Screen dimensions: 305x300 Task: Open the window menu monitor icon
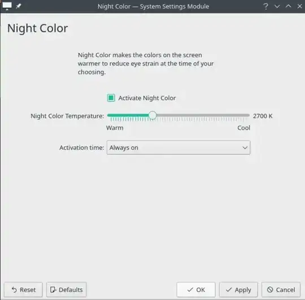click(x=7, y=6)
